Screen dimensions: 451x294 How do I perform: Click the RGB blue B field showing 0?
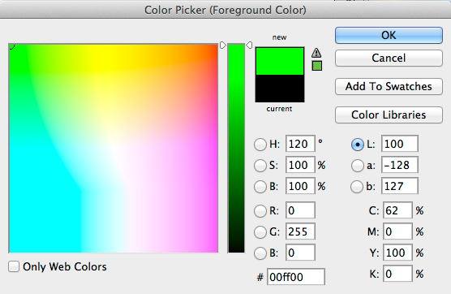click(300, 253)
